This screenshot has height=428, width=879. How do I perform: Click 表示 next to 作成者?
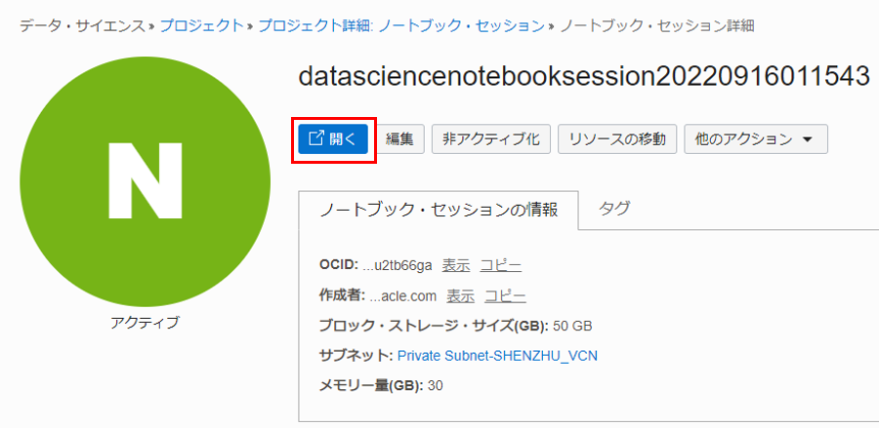click(461, 296)
